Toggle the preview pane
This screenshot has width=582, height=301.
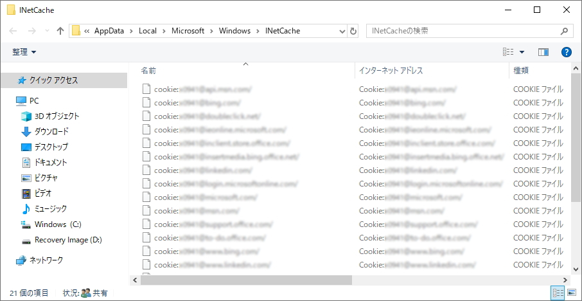[543, 52]
